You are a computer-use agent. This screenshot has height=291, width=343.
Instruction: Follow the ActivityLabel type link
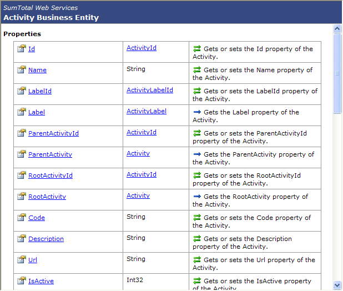(x=146, y=111)
